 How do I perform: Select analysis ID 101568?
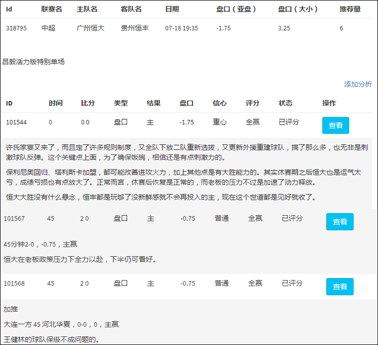click(14, 283)
